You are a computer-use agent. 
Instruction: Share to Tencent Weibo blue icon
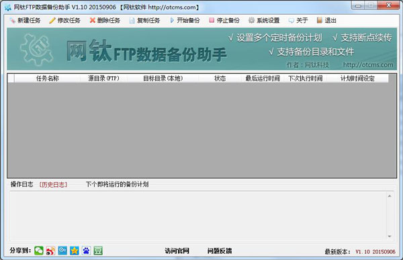(x=62, y=251)
